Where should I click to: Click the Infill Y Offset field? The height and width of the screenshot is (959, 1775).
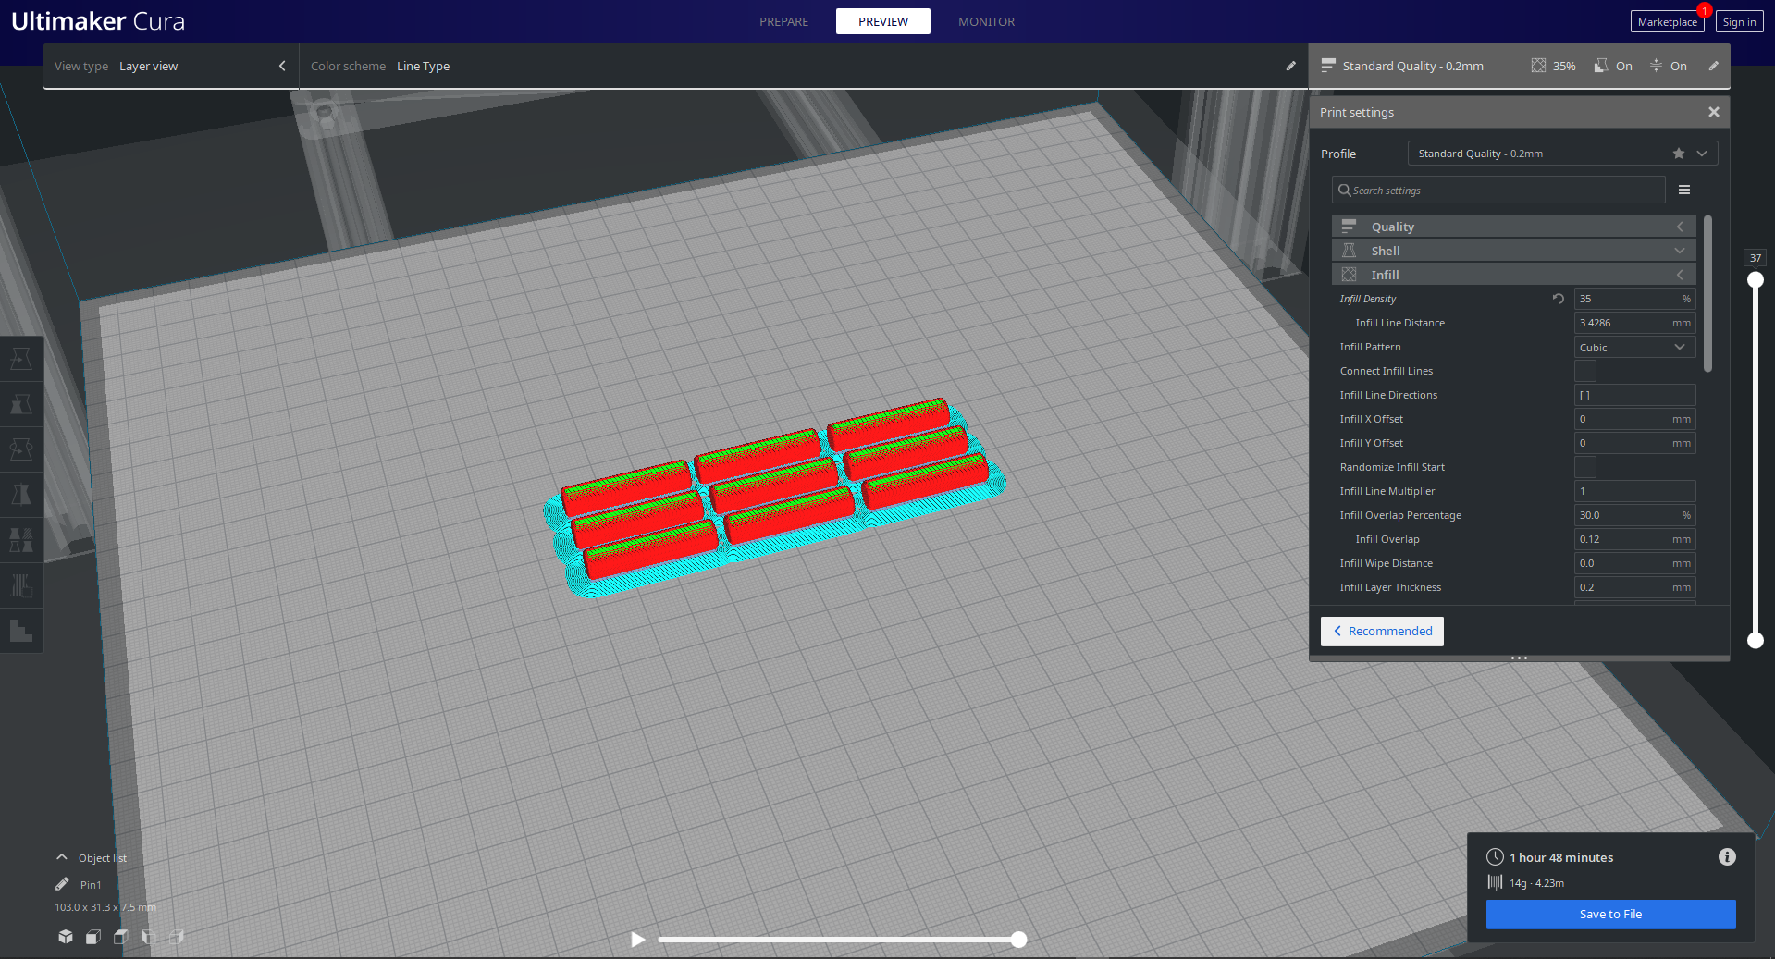coord(1634,443)
